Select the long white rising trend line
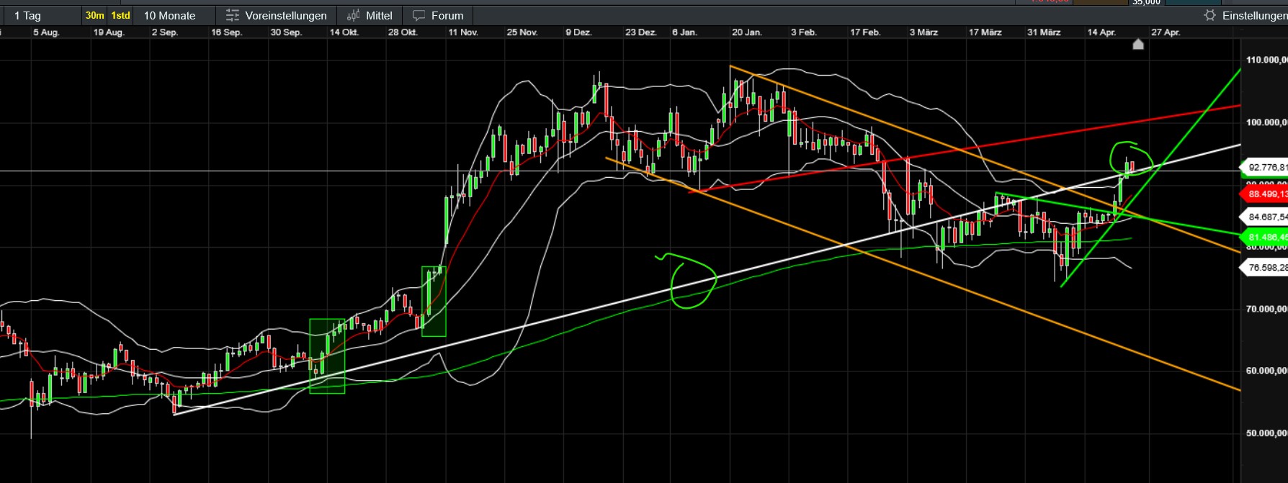The width and height of the screenshot is (1288, 483). coord(708,279)
